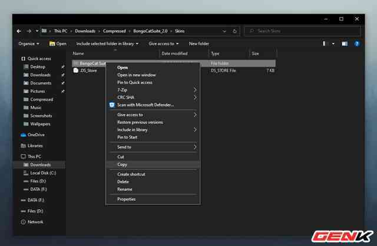Go forward with the Forward arrow

pos(29,31)
